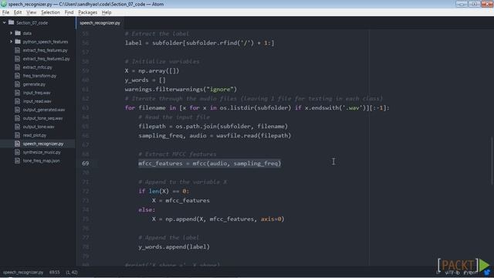
Task: Click file icon next to generate.py
Action: [x=17, y=84]
